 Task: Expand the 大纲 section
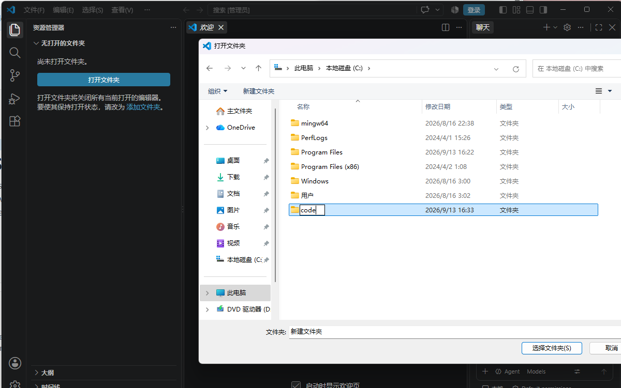[36, 373]
